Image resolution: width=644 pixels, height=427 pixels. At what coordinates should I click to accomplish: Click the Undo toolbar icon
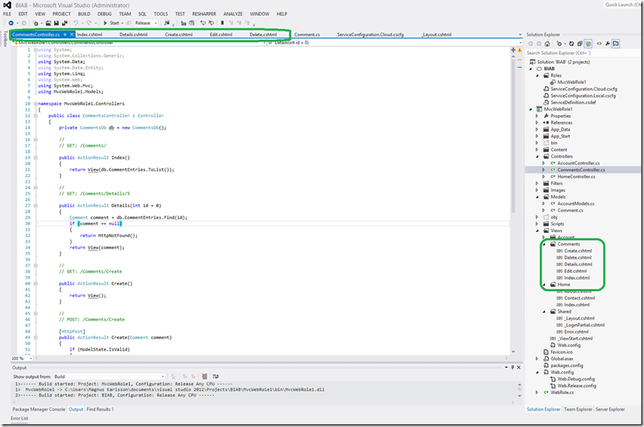point(76,23)
